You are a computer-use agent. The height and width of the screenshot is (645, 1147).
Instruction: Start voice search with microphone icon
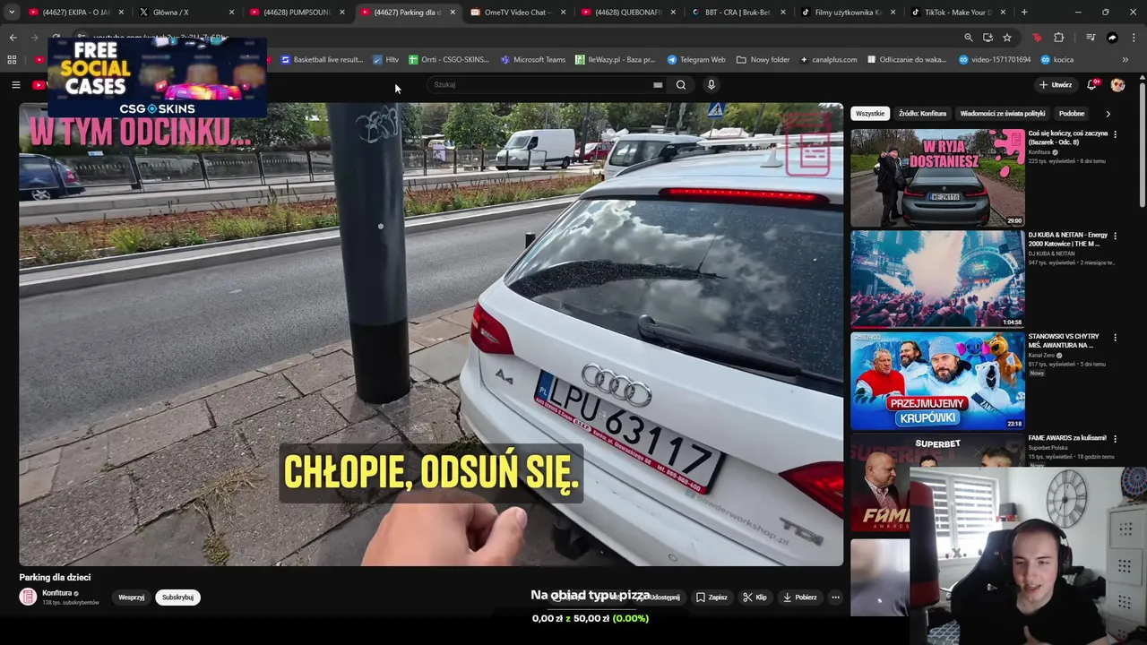[711, 85]
